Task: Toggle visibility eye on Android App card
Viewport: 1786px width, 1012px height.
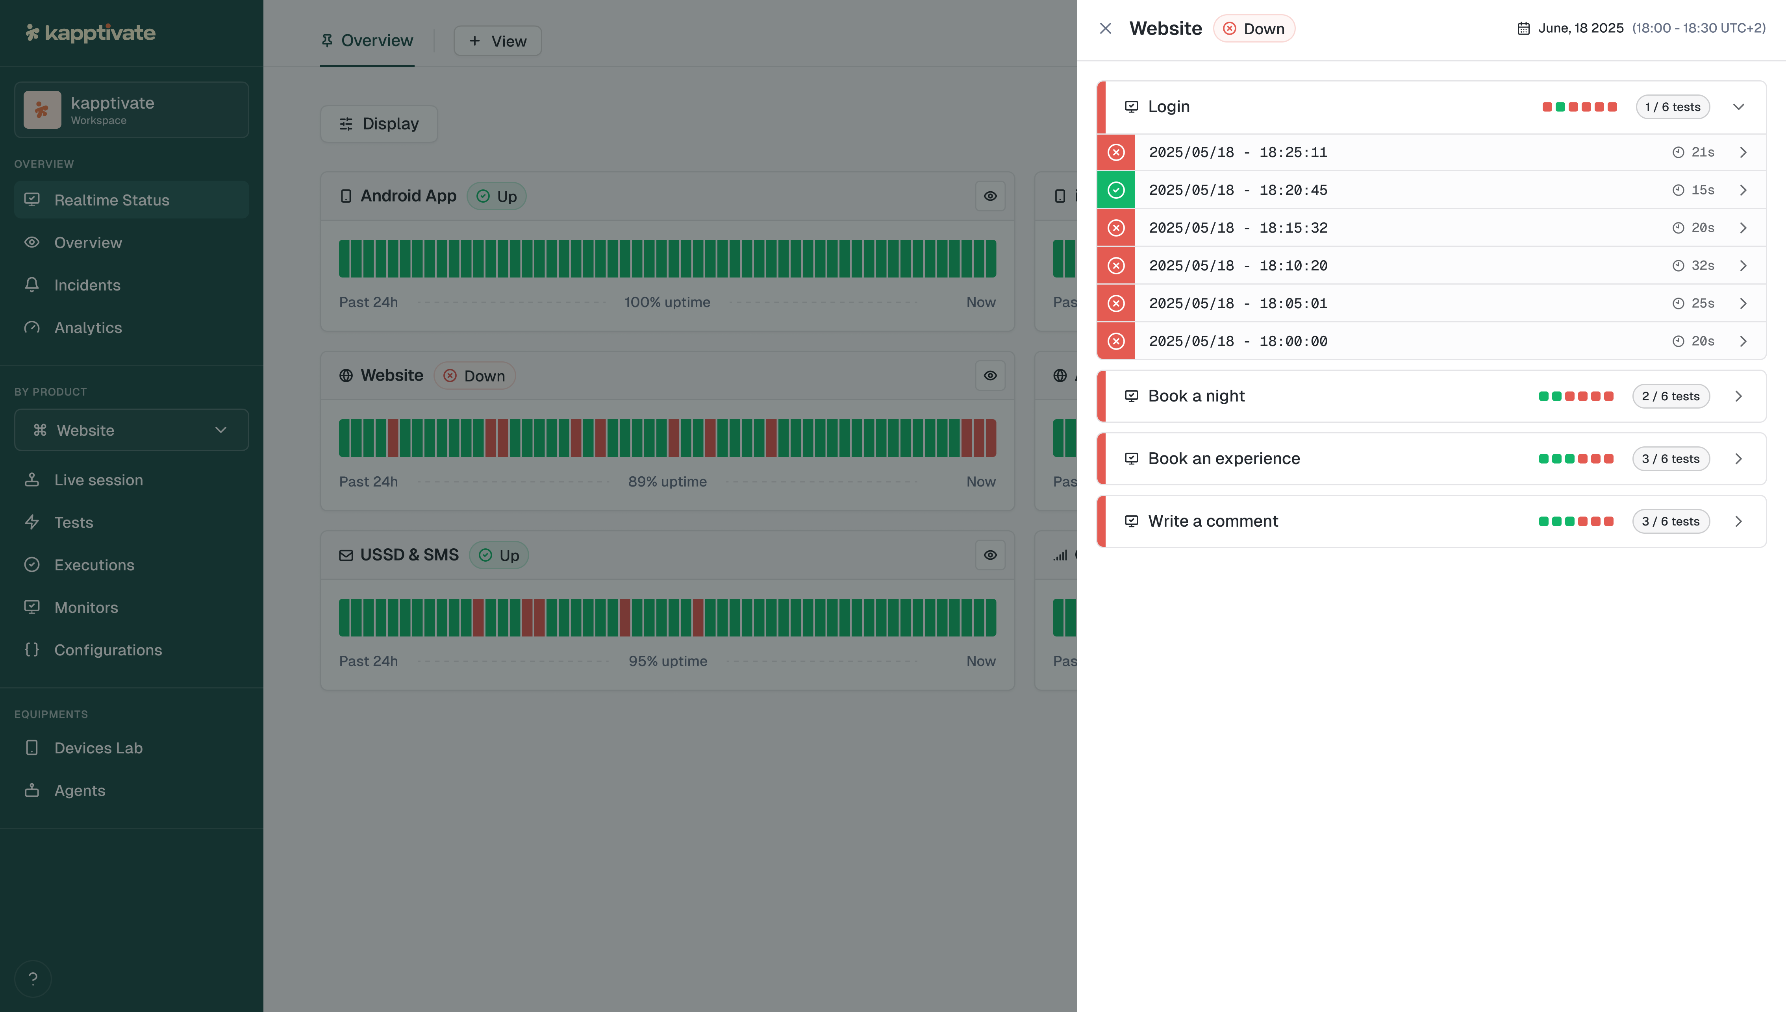Action: (x=990, y=196)
